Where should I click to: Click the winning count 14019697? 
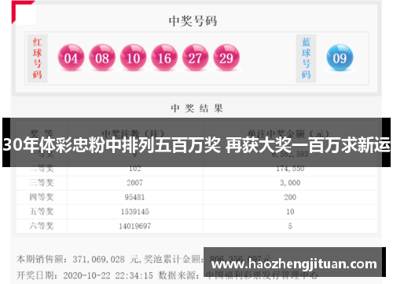tap(135, 226)
